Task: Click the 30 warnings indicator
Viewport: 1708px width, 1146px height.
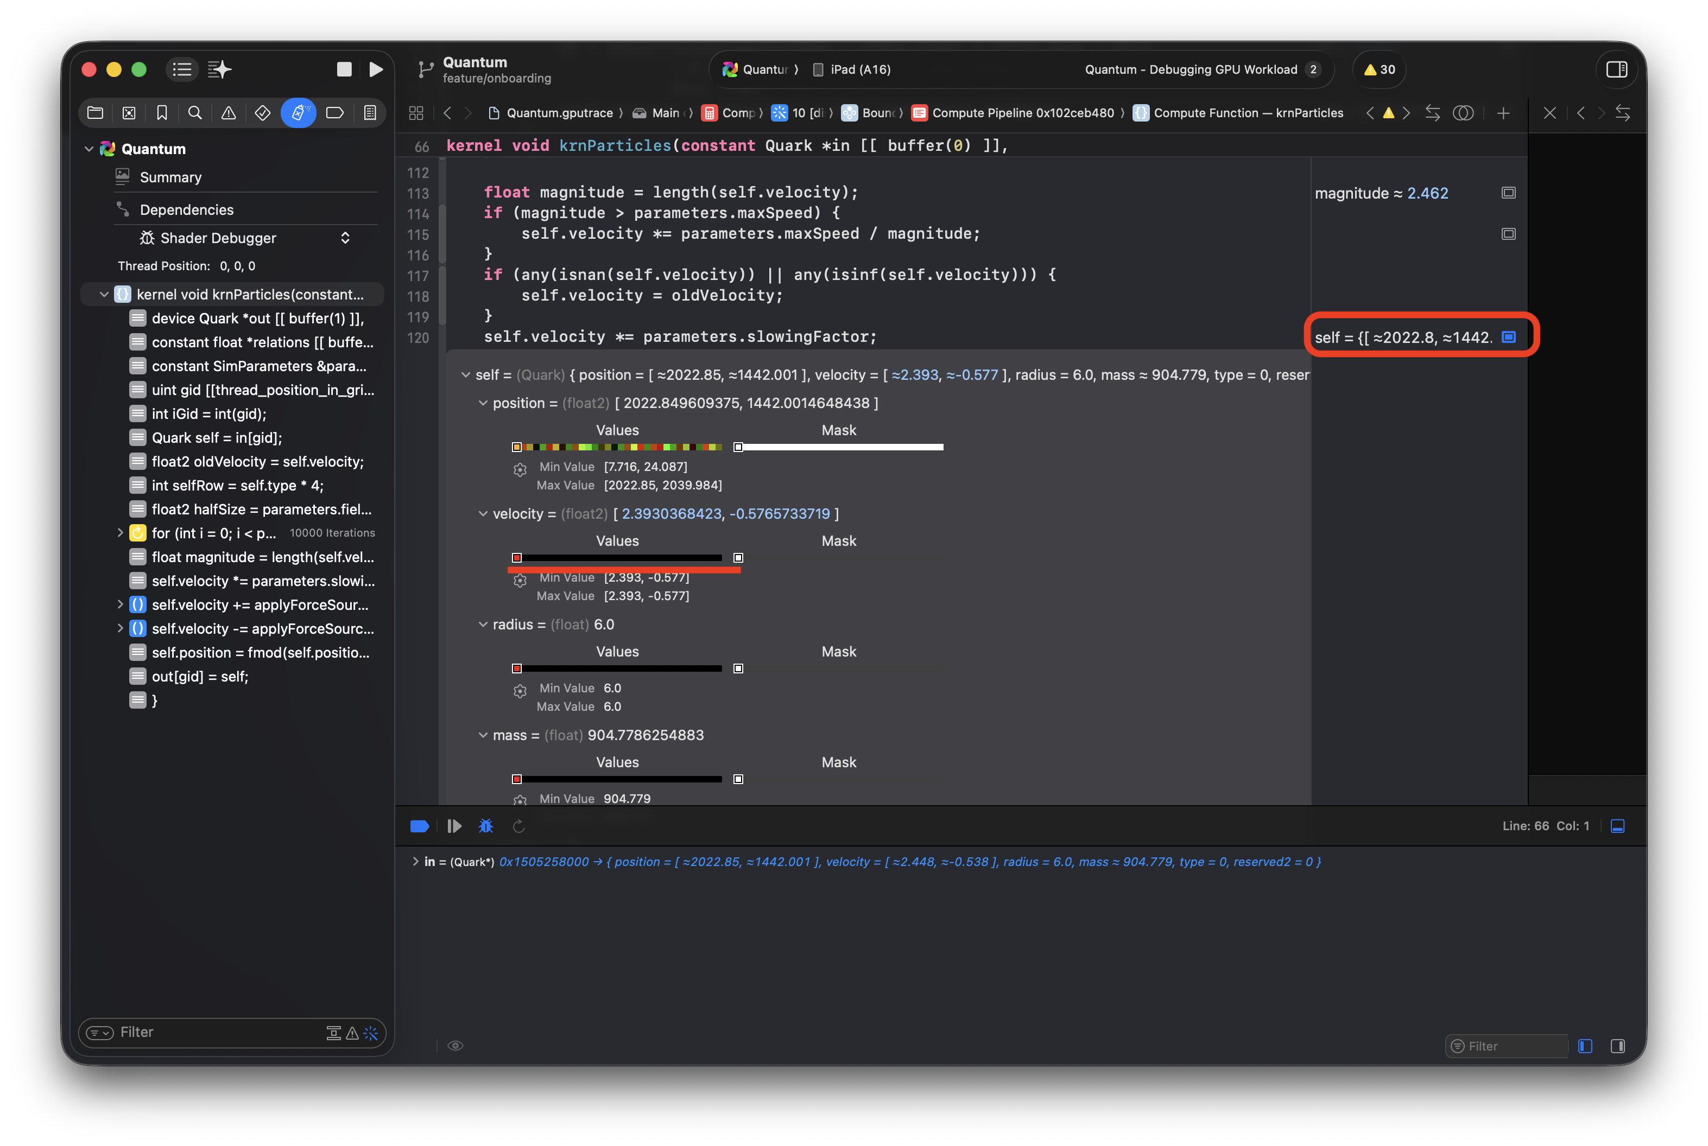Action: 1379,69
